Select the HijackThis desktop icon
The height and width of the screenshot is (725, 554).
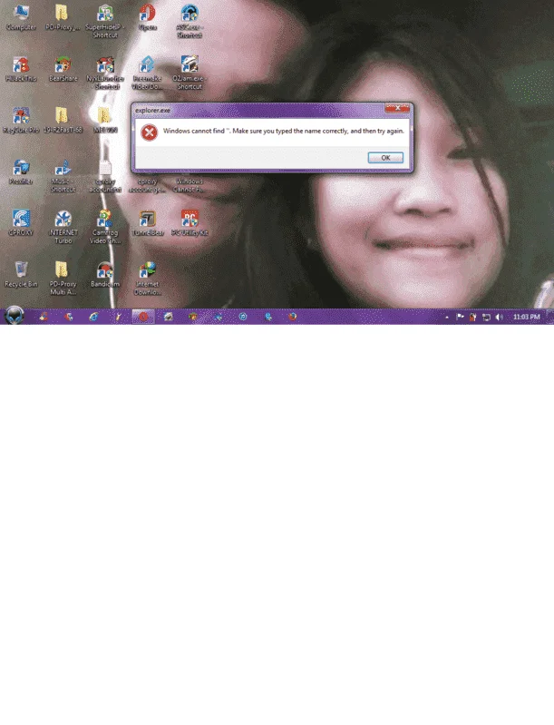21,69
